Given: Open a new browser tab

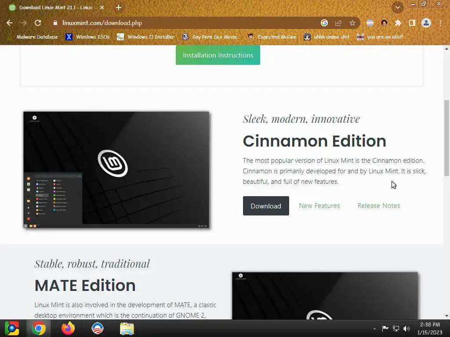Looking at the screenshot, I should coord(118,8).
